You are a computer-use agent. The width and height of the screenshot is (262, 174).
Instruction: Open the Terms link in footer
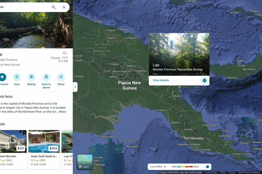pyautogui.click(x=223, y=173)
